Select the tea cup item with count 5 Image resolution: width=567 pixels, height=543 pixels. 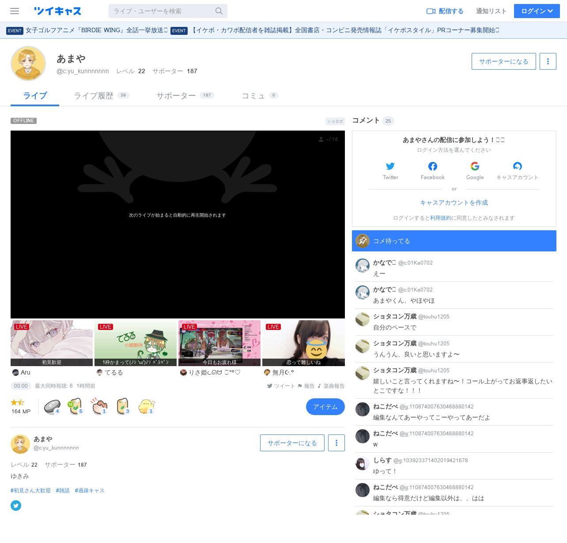[x=76, y=406]
